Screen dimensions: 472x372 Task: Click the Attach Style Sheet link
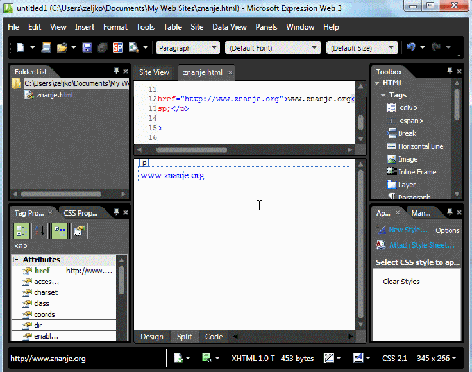(x=421, y=245)
